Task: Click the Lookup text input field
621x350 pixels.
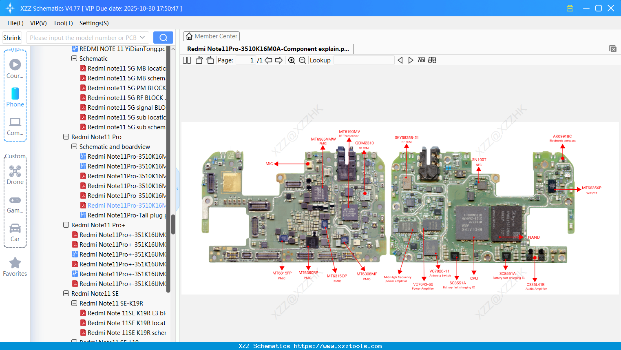Action: point(364,60)
